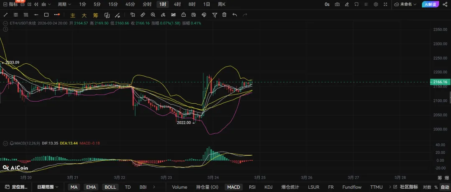Click the 爆仓统计 liquidation stats indicator
451x192 pixels.
pyautogui.click(x=291, y=187)
